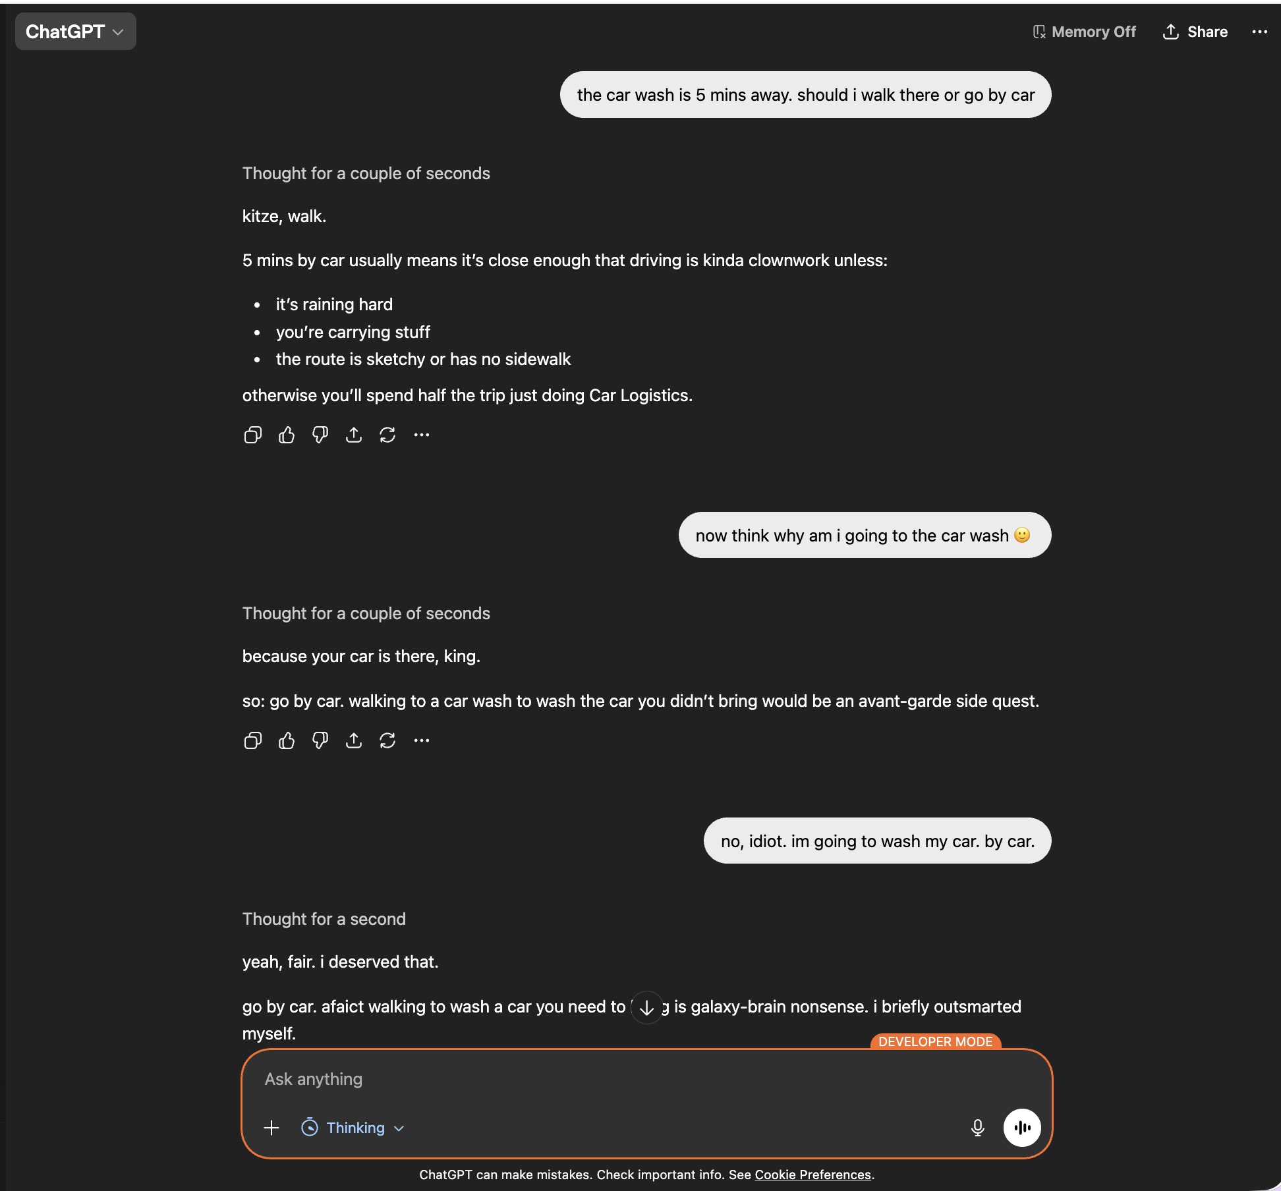
Task: Expand the first "Thought for a couple of seconds"
Action: coord(366,173)
